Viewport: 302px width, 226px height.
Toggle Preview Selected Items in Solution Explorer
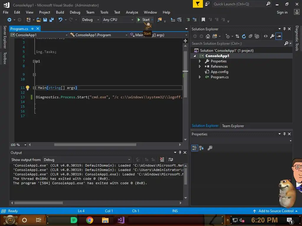tap(279, 36)
